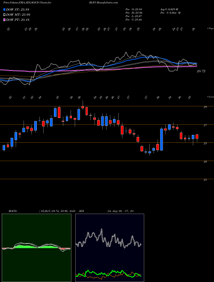
Task: Select the DOW PT value label
Action: tap(18, 20)
